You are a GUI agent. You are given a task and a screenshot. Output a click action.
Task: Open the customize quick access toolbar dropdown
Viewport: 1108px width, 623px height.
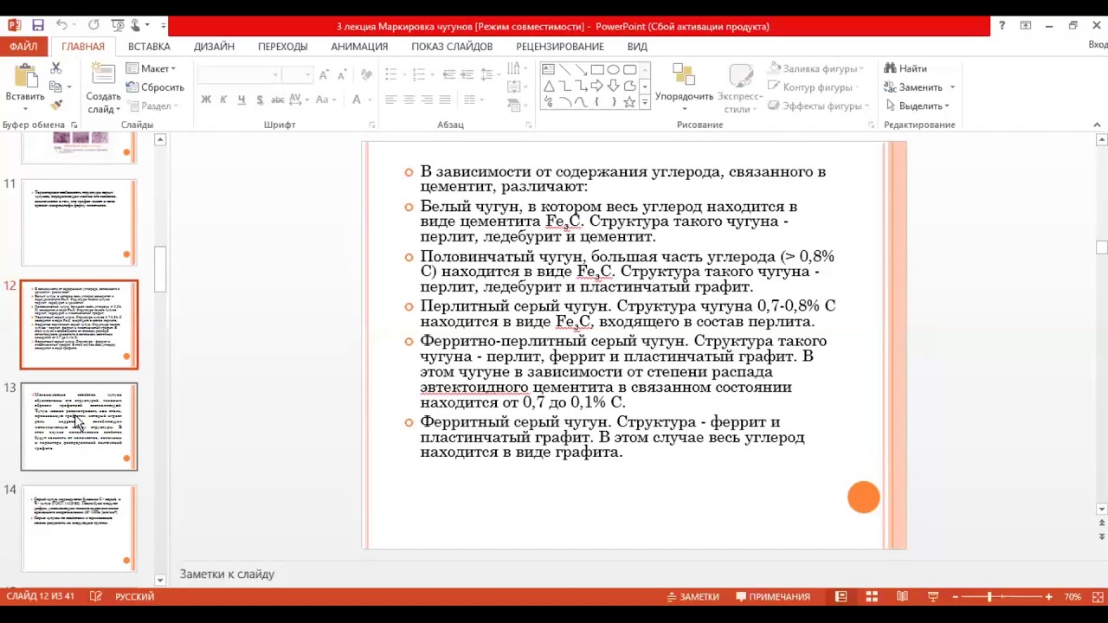coord(163,26)
